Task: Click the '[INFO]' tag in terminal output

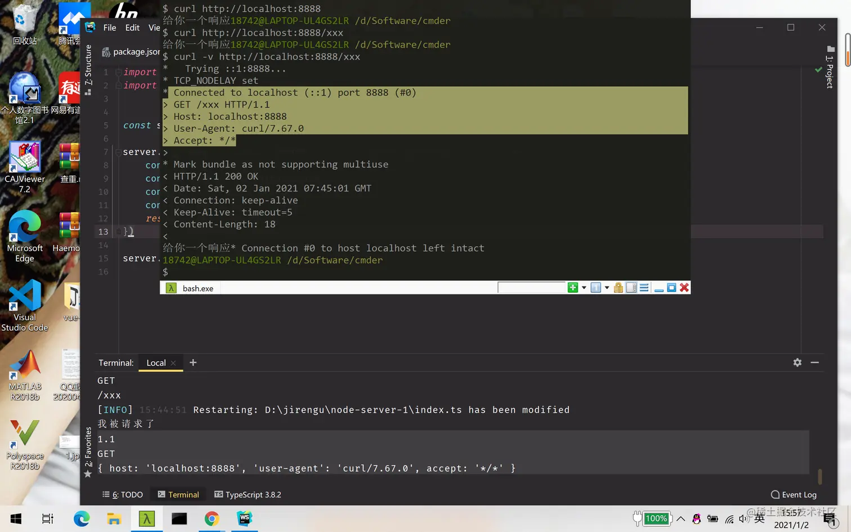Action: (115, 410)
